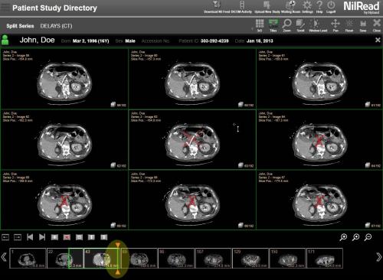
Task: Select the tile showing Image 61
Action: pyautogui.click(x=319, y=79)
